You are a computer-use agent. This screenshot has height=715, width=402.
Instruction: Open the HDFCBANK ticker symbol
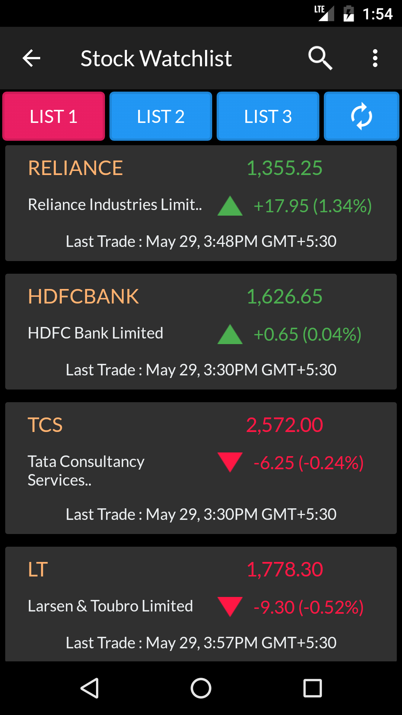tap(83, 296)
